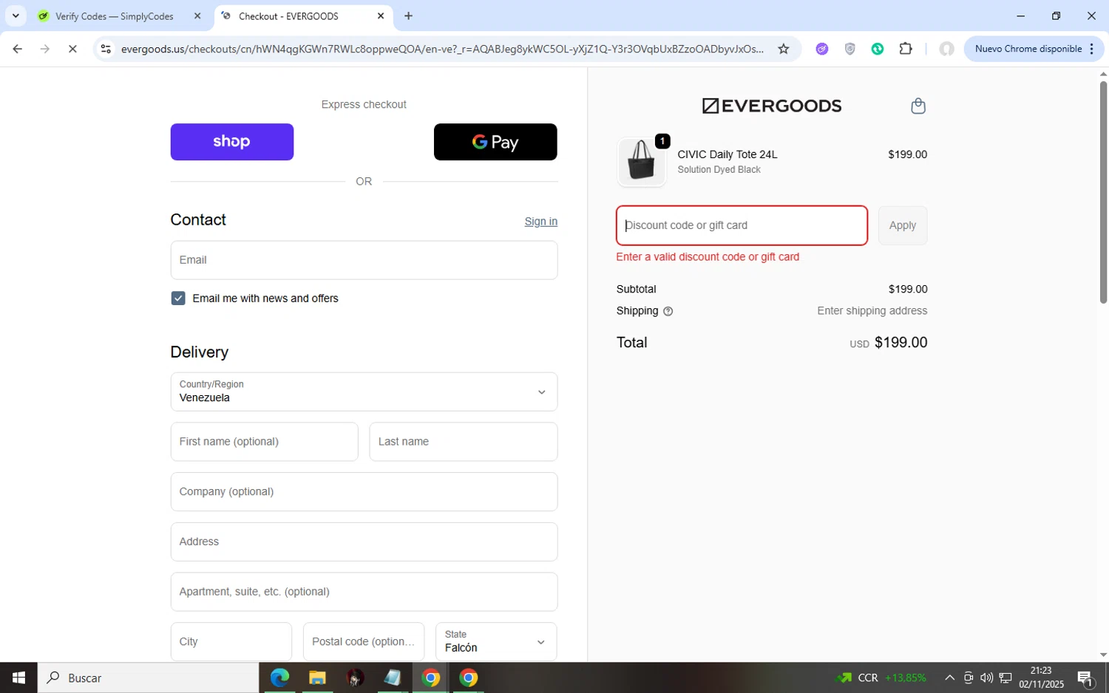Focus the Email input field

coord(364,260)
